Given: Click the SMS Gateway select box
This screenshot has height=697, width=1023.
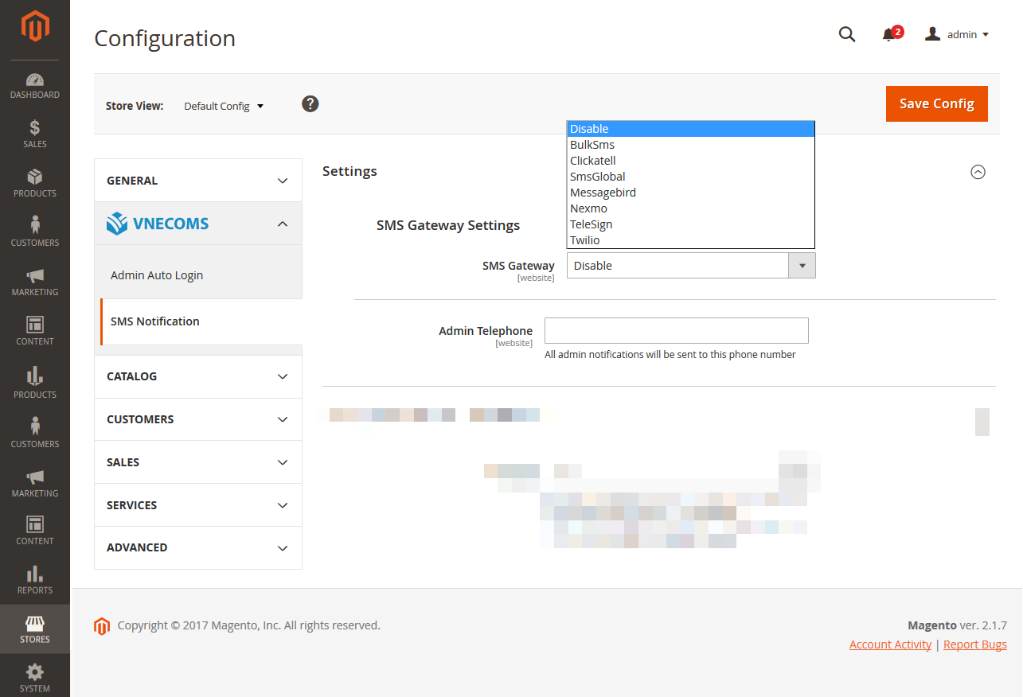Looking at the screenshot, I should pos(691,266).
